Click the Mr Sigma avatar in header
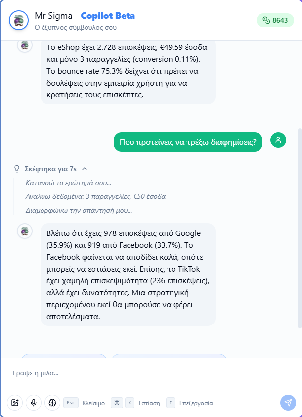This screenshot has height=417, width=302. click(19, 20)
